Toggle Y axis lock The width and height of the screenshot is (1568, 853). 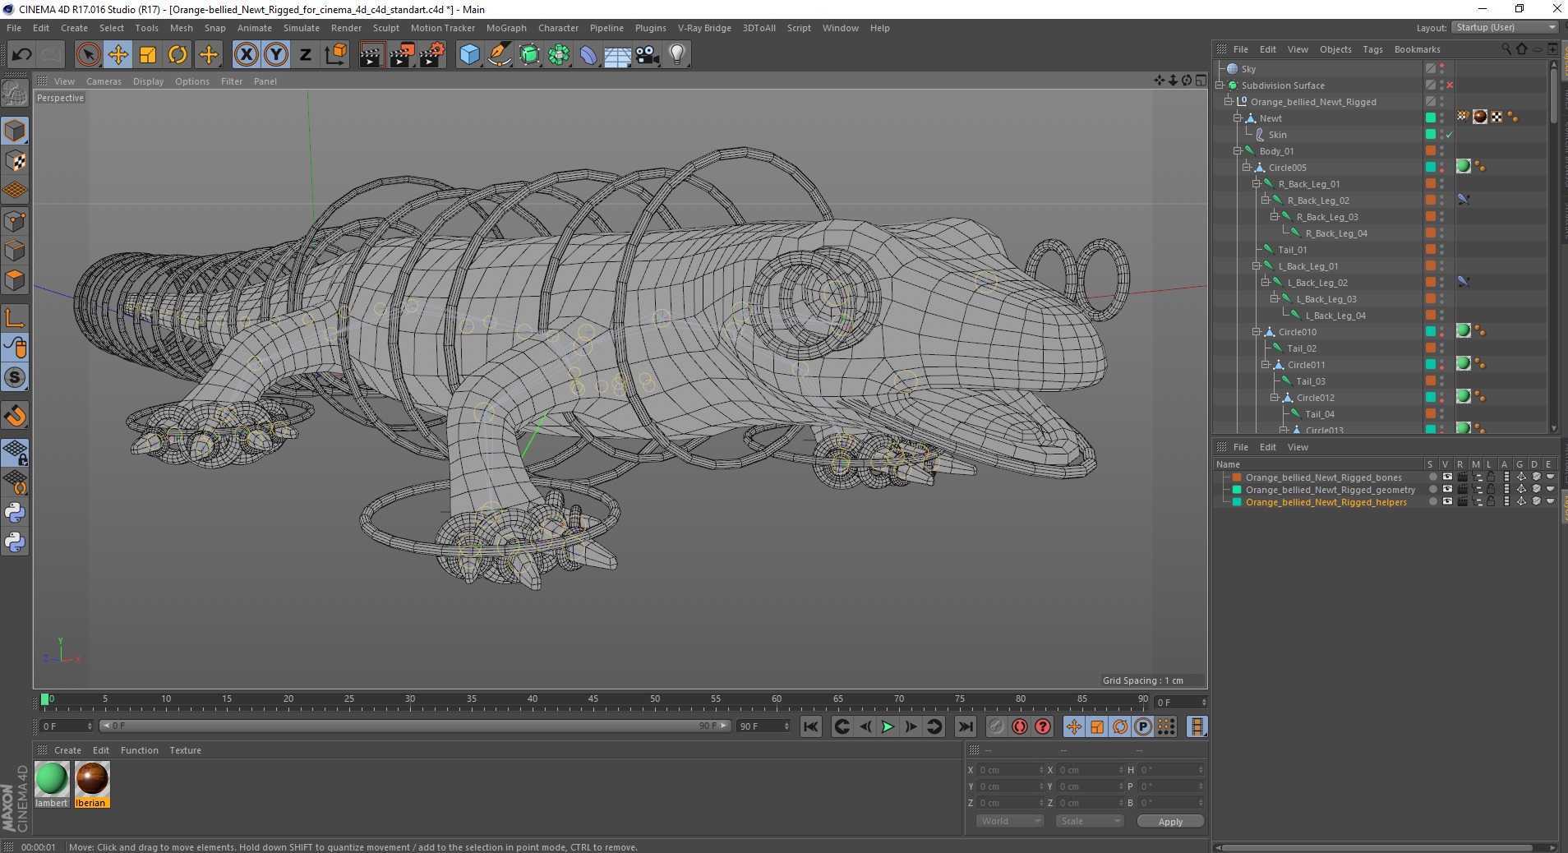click(x=276, y=55)
